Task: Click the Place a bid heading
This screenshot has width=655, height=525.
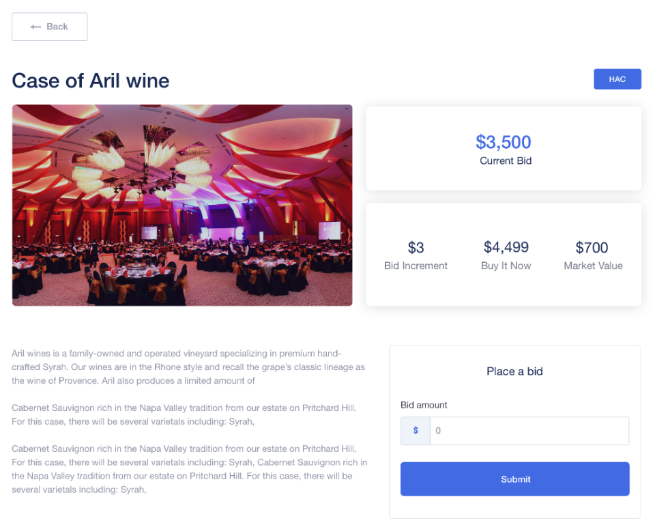Action: tap(514, 371)
